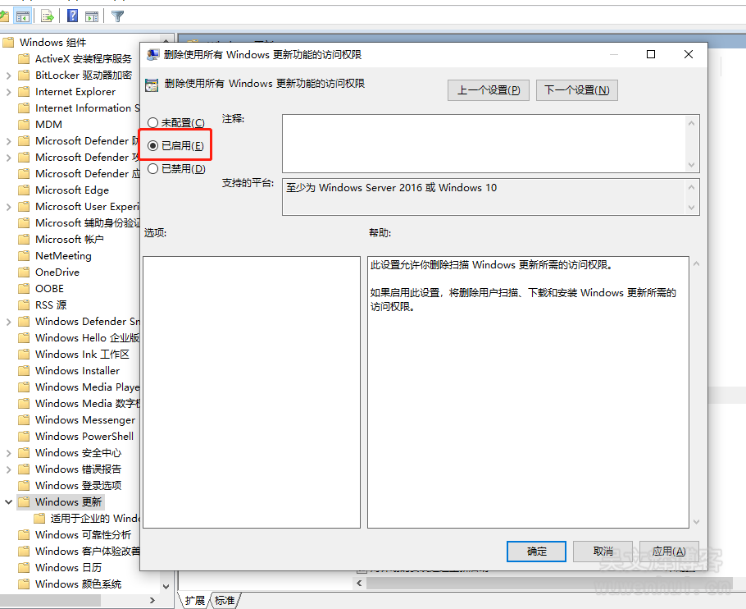746x609 pixels.
Task: Select the 已禁用(D) radio button
Action: tap(152, 169)
